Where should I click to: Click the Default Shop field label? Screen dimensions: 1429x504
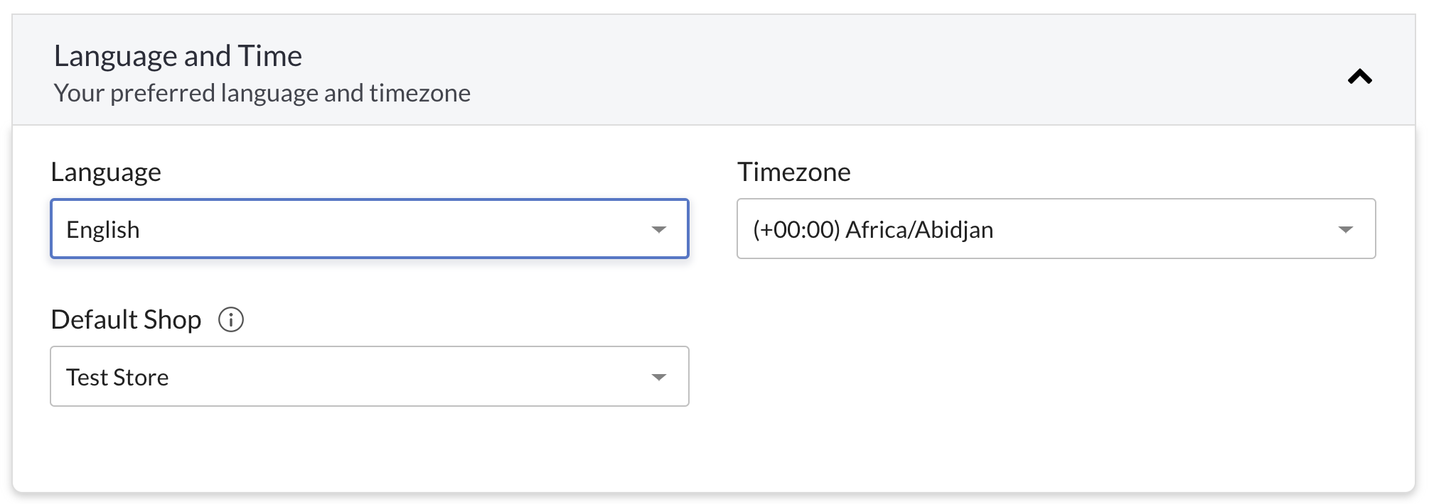pos(127,320)
